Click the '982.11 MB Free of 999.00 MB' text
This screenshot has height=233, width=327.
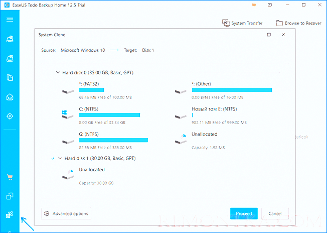point(219,123)
